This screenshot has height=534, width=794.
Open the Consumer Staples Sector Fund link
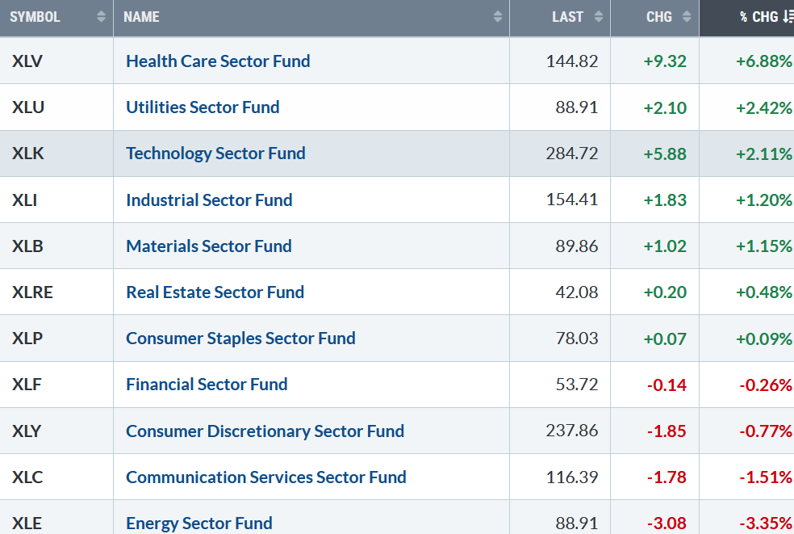pos(240,338)
